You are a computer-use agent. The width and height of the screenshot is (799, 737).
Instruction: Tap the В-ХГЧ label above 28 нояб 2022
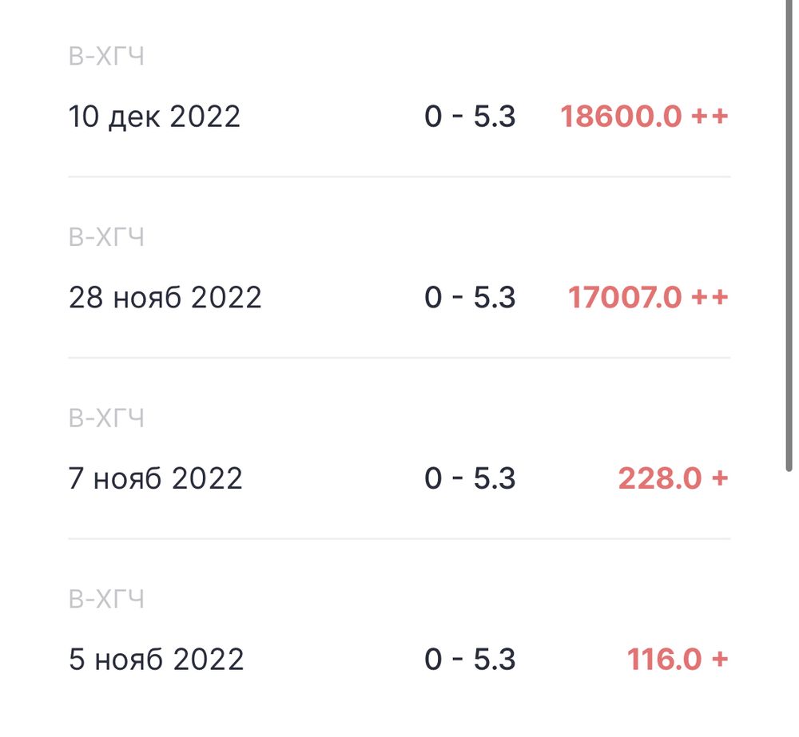(106, 237)
